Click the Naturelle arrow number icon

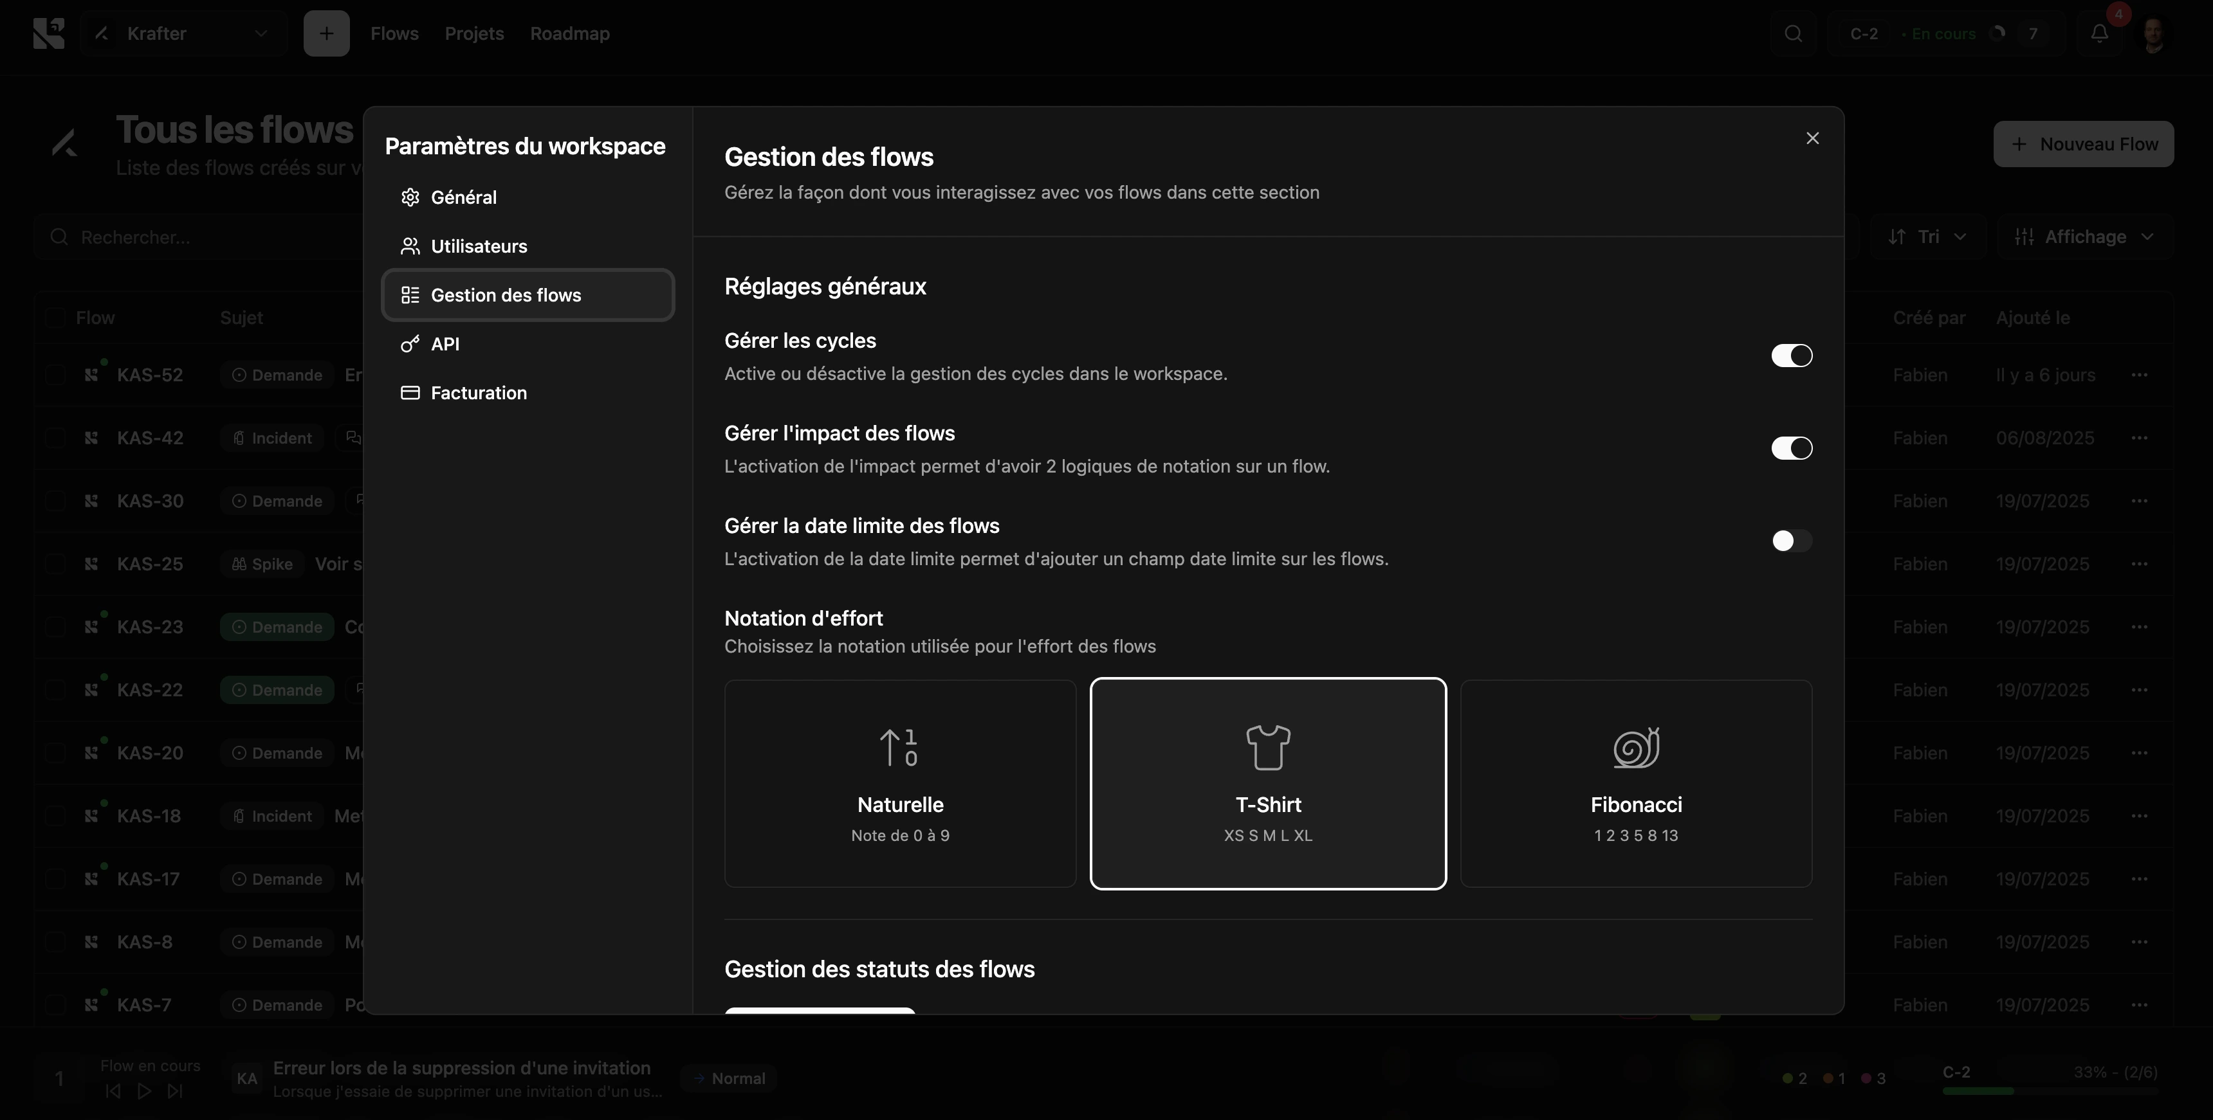pos(901,747)
